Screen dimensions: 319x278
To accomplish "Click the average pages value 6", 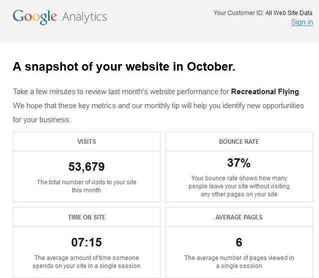I will tap(239, 242).
